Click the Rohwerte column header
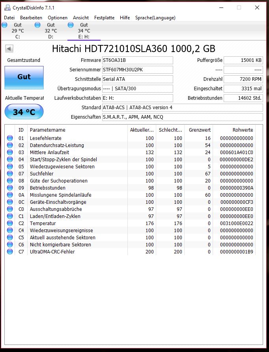Screen dimensions: 269x352 pos(234,130)
